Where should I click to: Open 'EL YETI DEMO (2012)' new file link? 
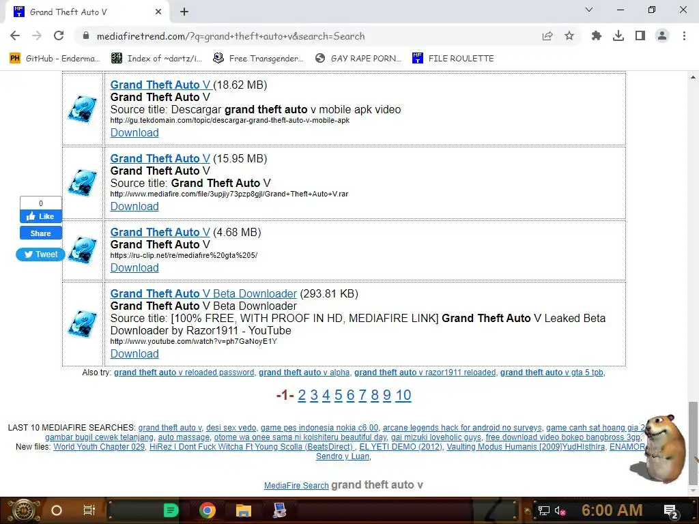pyautogui.click(x=401, y=447)
